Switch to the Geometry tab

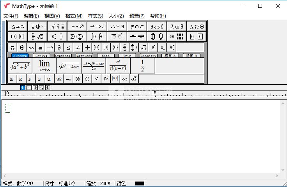click(x=149, y=55)
